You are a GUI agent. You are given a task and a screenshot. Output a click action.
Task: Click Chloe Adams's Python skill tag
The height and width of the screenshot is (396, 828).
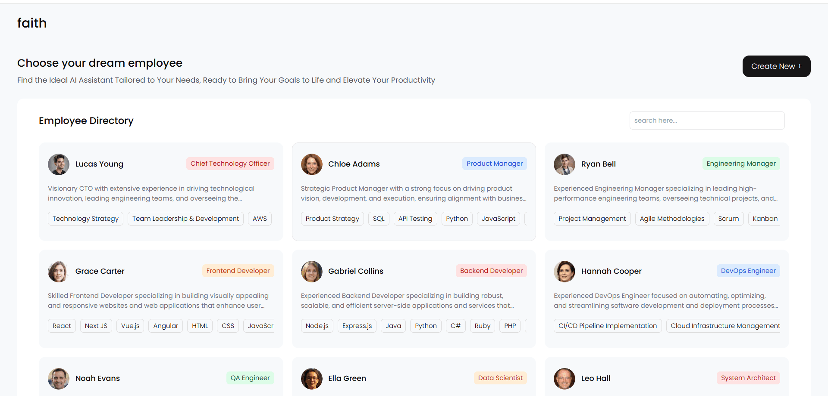[457, 219]
